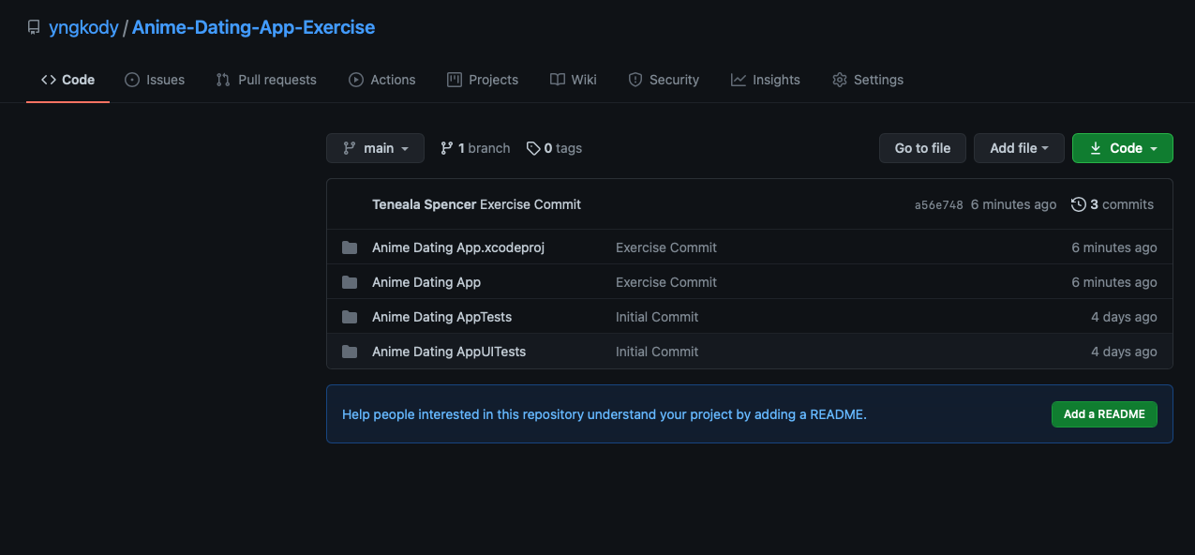
Task: Click the history clock icon beside commits
Action: coord(1079,204)
